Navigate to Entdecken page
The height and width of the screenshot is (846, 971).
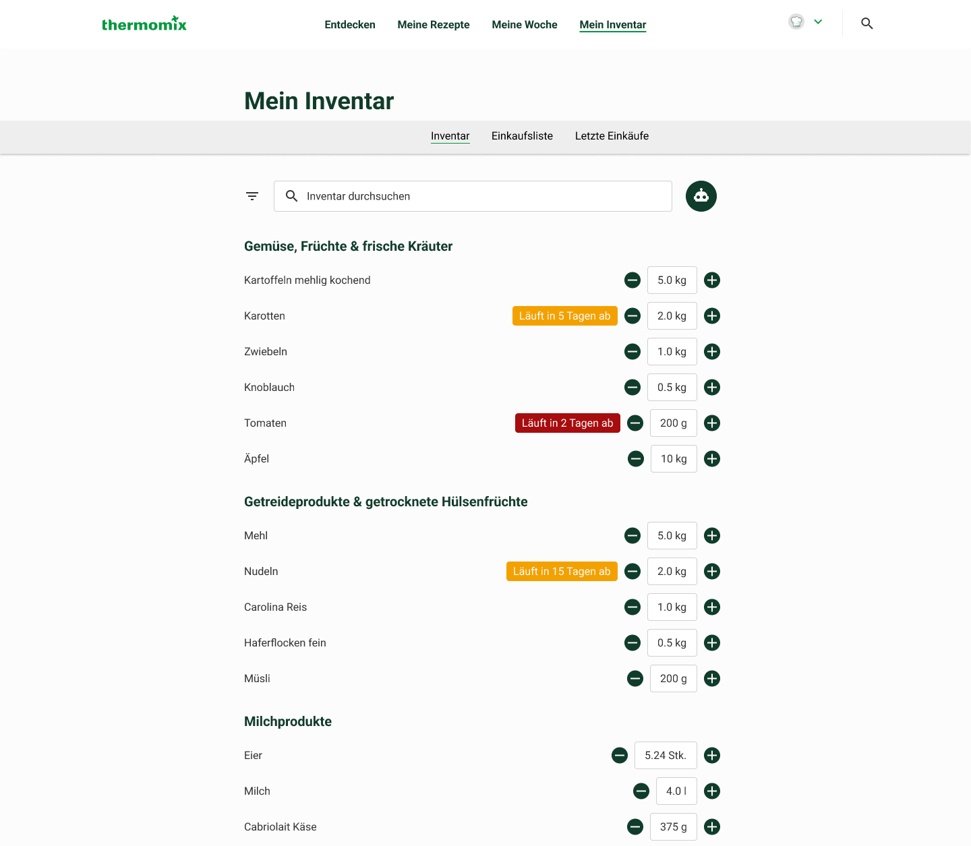click(350, 25)
